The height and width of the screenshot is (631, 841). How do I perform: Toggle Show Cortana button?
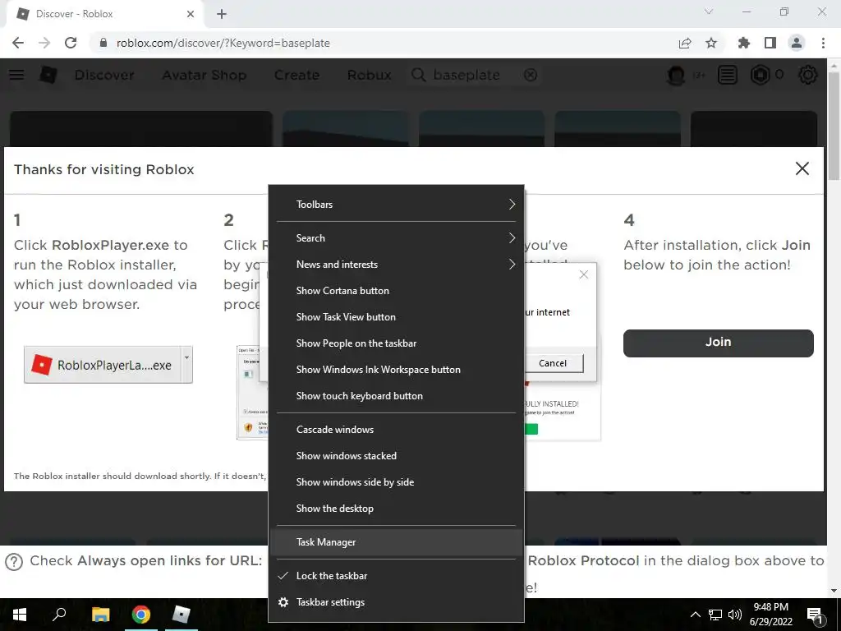[x=396, y=290]
